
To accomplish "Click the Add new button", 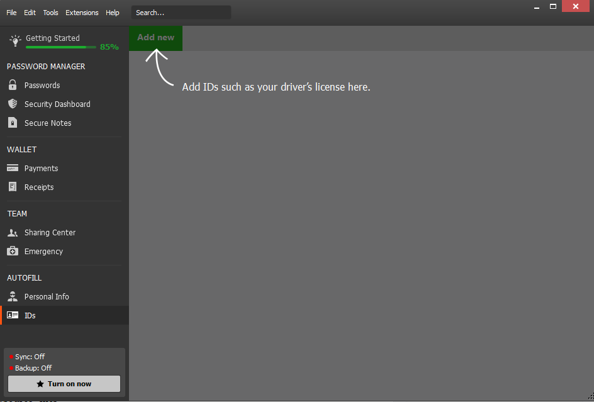I will click(155, 38).
